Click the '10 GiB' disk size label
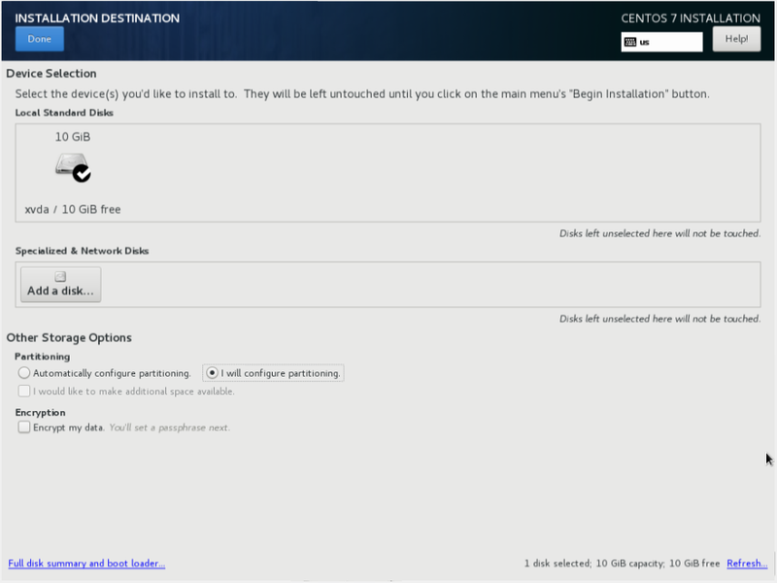This screenshot has width=777, height=583. [x=73, y=137]
